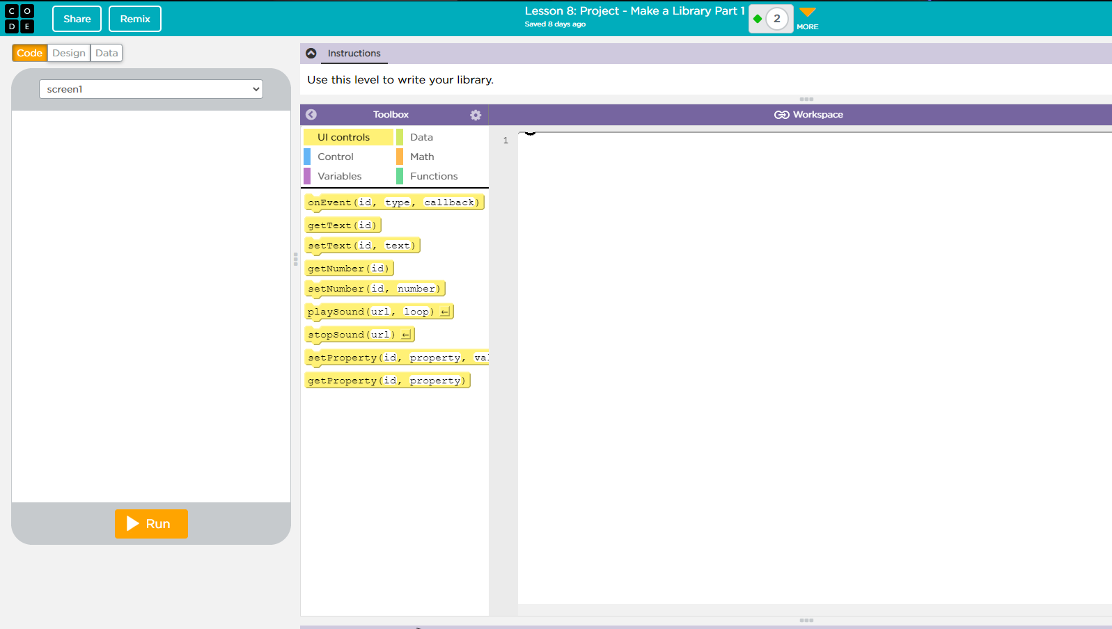Click the Workspace header label
1112x629 pixels.
click(x=818, y=115)
